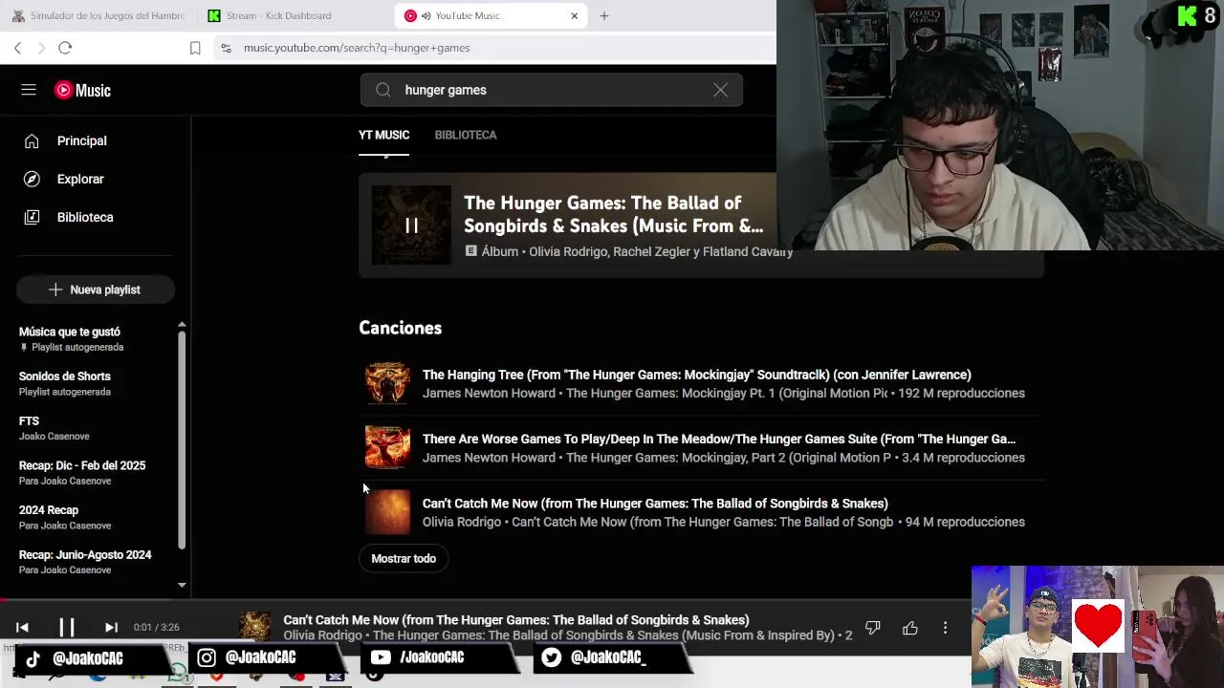Dislike the current song

(x=872, y=628)
